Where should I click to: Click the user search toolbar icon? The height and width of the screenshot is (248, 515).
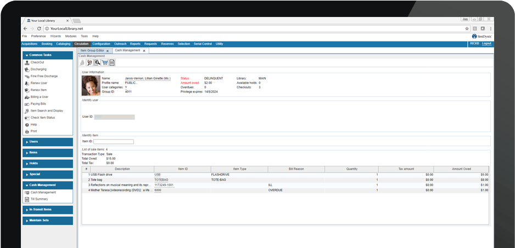pos(89,62)
